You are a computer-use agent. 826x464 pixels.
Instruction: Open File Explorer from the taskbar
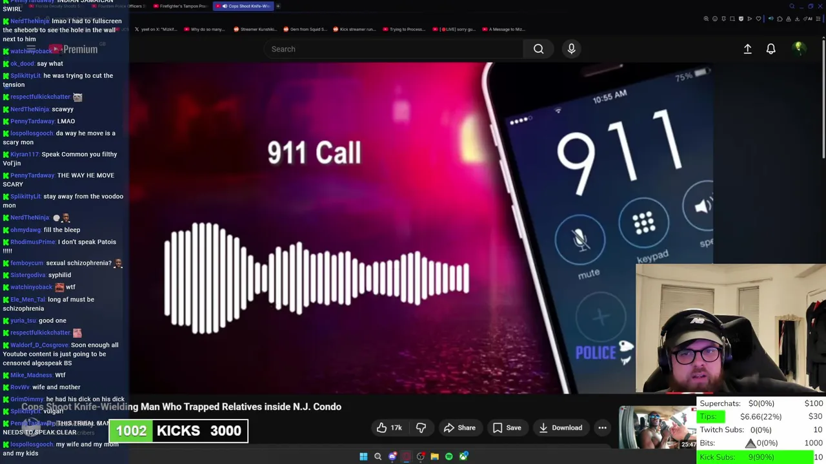click(434, 456)
